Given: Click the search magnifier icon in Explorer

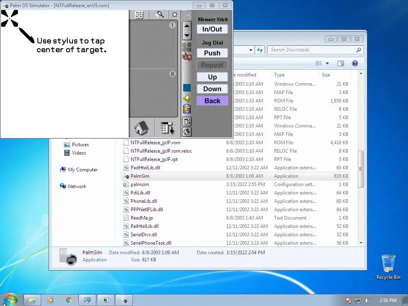Looking at the screenshot, I should [x=359, y=50].
